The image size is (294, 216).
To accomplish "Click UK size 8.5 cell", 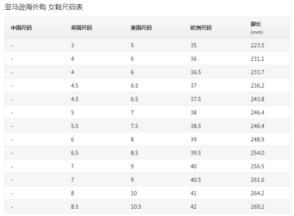I will 74,207.
